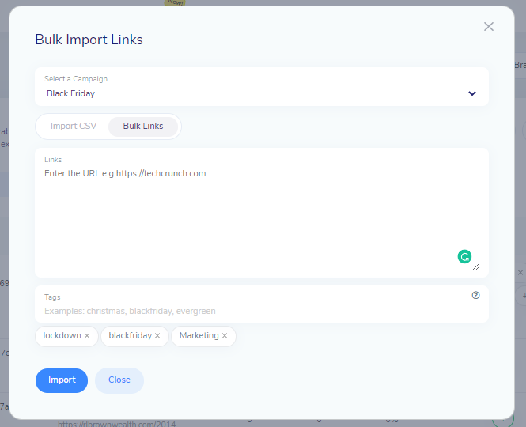The width and height of the screenshot is (526, 427).
Task: Click the help question mark beside Tags
Action: [x=475, y=295]
